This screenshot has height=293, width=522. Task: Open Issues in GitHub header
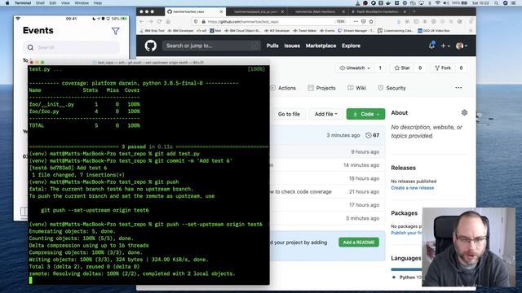point(292,46)
